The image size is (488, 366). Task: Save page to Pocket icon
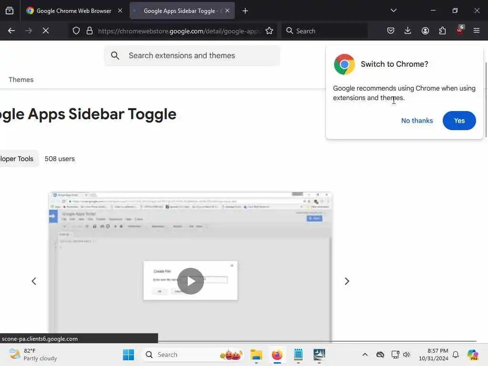391,30
